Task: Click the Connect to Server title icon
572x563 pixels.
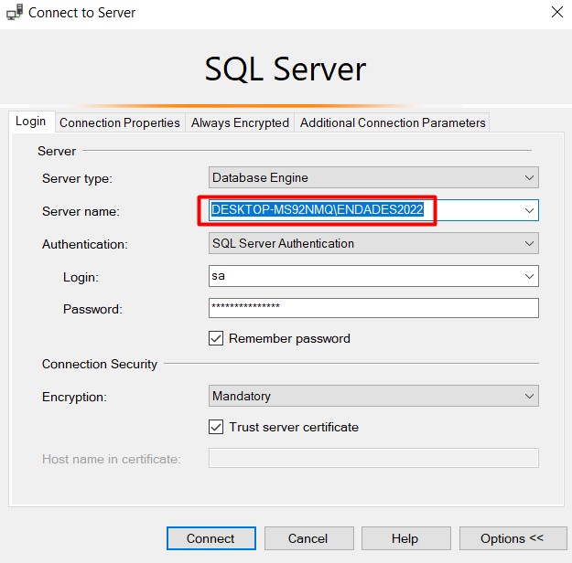Action: click(15, 12)
